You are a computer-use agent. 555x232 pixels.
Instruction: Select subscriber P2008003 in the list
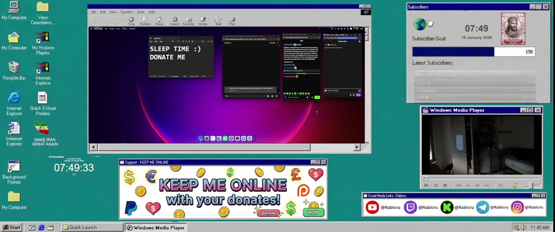pyautogui.click(x=475, y=90)
